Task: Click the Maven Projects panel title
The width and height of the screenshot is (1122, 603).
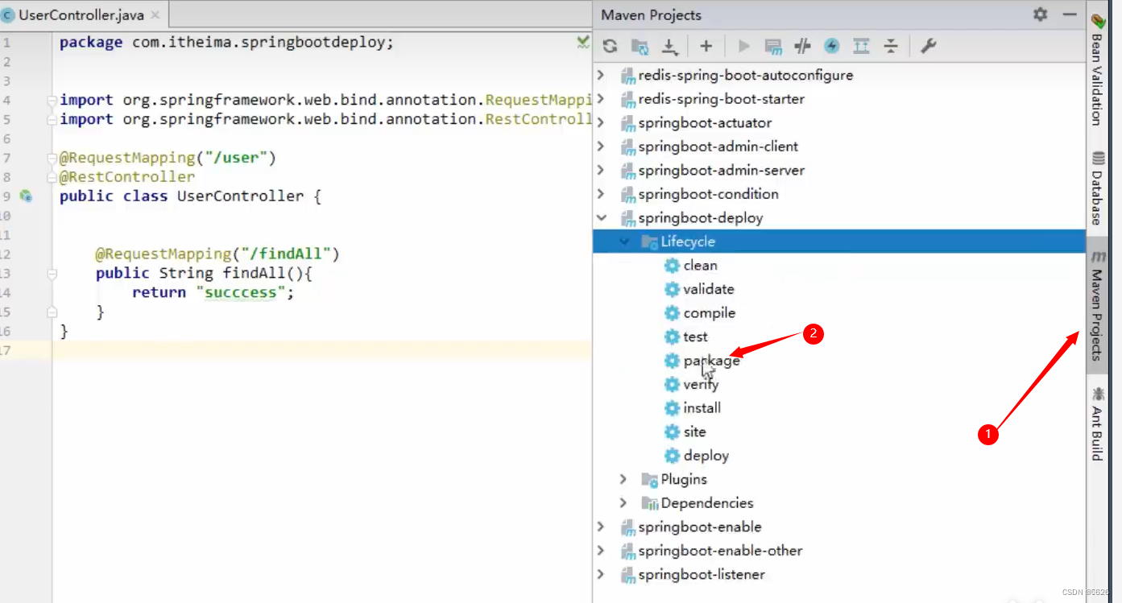Action: 651,14
